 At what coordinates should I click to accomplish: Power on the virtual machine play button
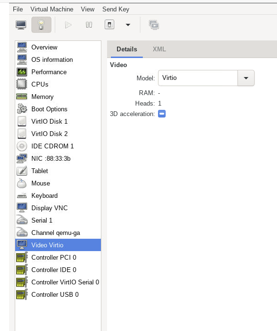click(68, 25)
